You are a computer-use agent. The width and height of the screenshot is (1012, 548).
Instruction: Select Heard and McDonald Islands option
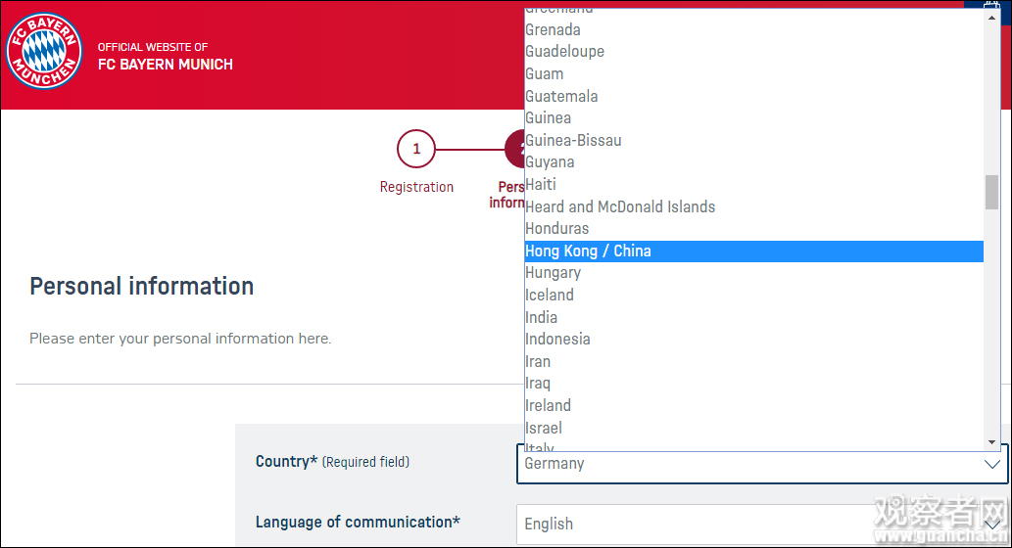(x=620, y=206)
